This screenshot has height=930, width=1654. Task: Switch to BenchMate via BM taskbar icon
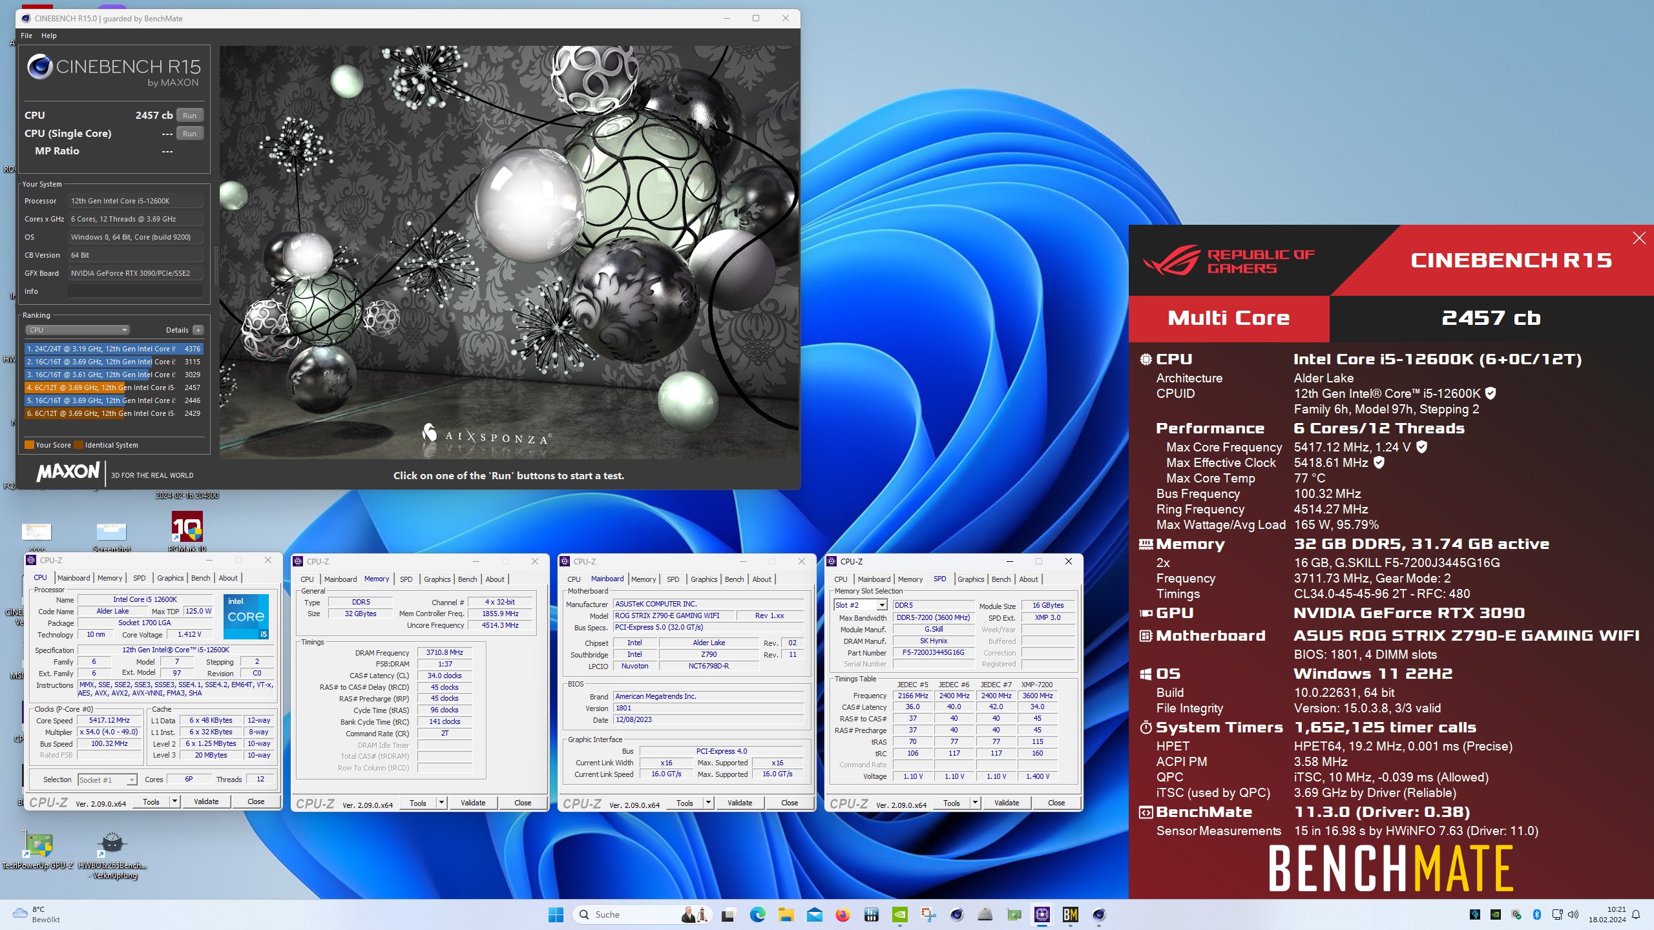tap(1070, 914)
